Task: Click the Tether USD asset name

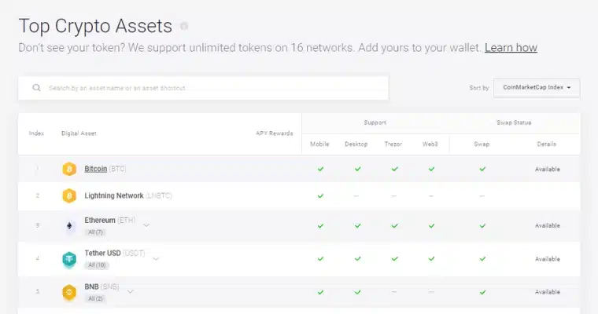Action: point(102,253)
